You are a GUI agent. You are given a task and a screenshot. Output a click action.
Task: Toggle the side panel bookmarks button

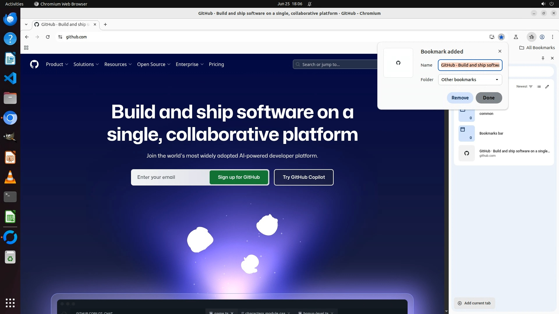tap(531, 37)
